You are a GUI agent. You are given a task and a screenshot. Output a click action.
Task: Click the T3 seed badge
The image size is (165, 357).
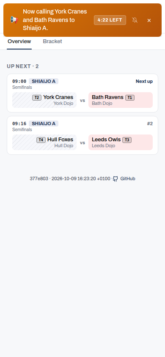tap(127, 140)
